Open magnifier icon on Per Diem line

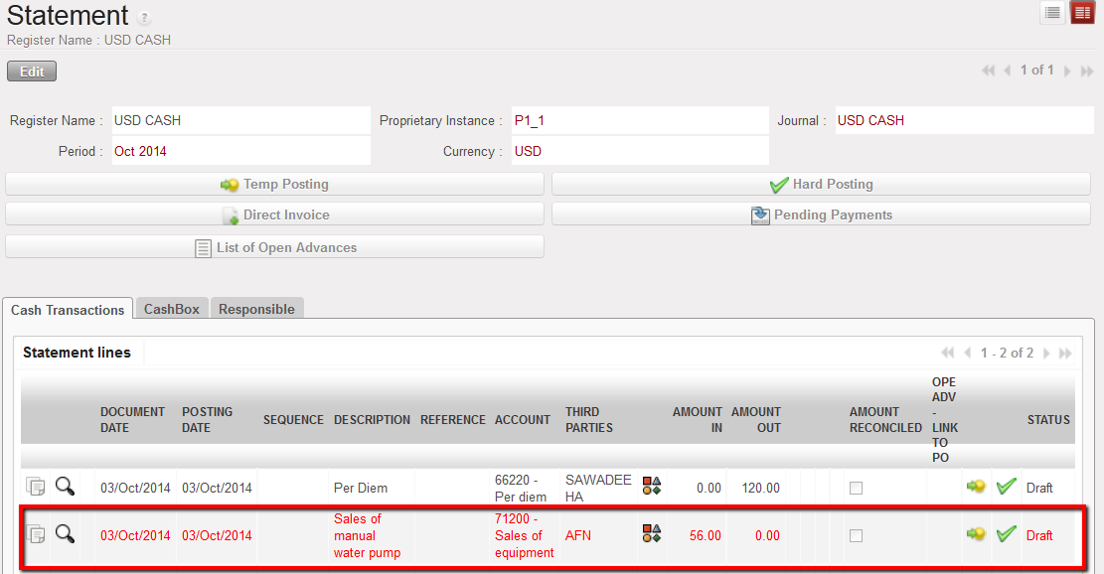(65, 486)
